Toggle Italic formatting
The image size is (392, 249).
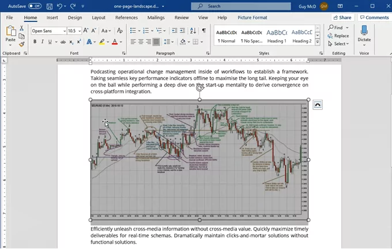click(42, 41)
